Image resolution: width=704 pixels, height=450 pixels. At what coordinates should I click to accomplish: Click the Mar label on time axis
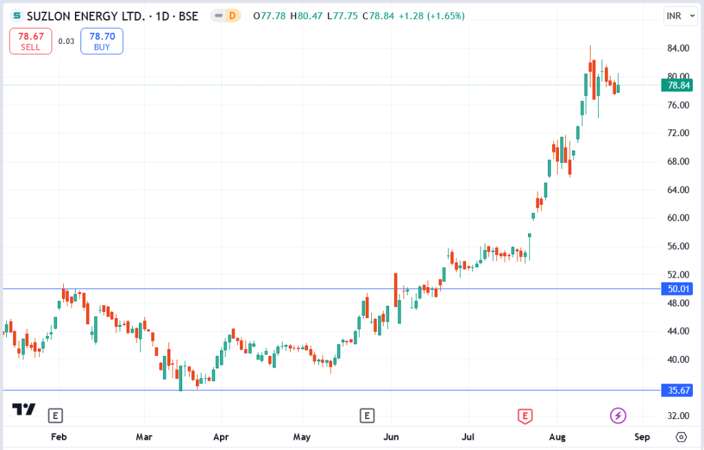144,436
